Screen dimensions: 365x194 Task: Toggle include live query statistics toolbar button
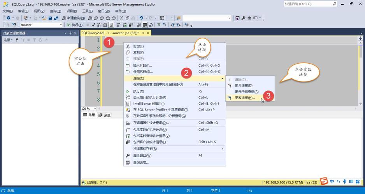(125, 25)
